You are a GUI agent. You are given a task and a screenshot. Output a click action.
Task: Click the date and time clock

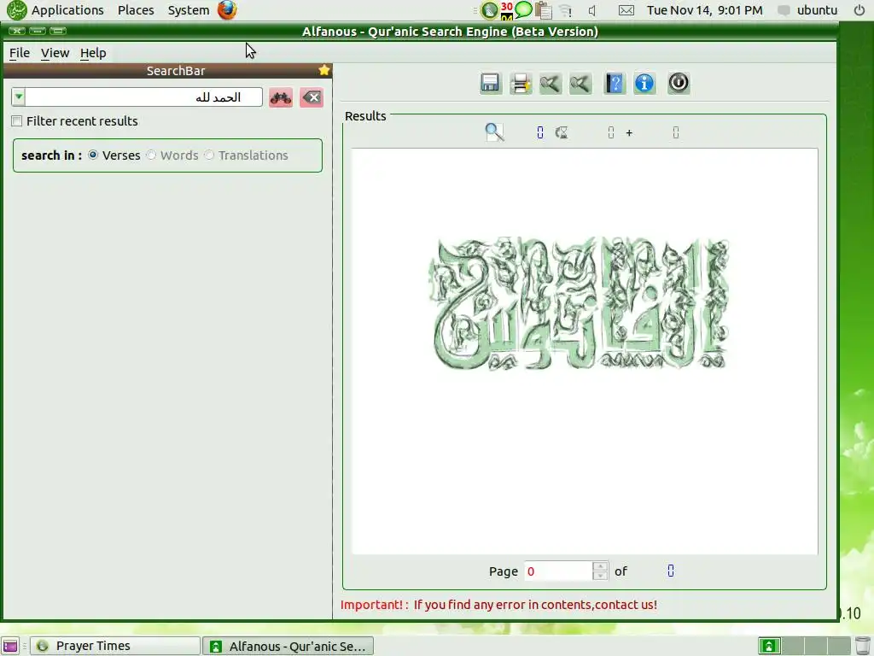tap(704, 10)
